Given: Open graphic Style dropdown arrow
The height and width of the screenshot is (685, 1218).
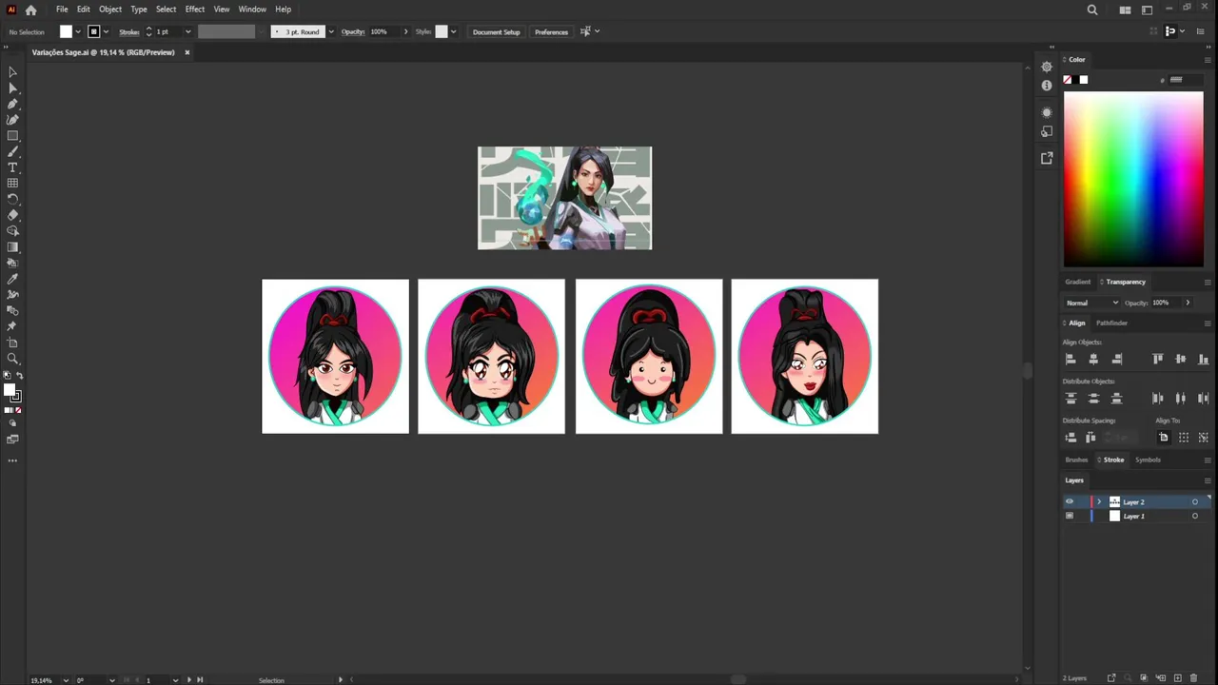Looking at the screenshot, I should pyautogui.click(x=453, y=31).
